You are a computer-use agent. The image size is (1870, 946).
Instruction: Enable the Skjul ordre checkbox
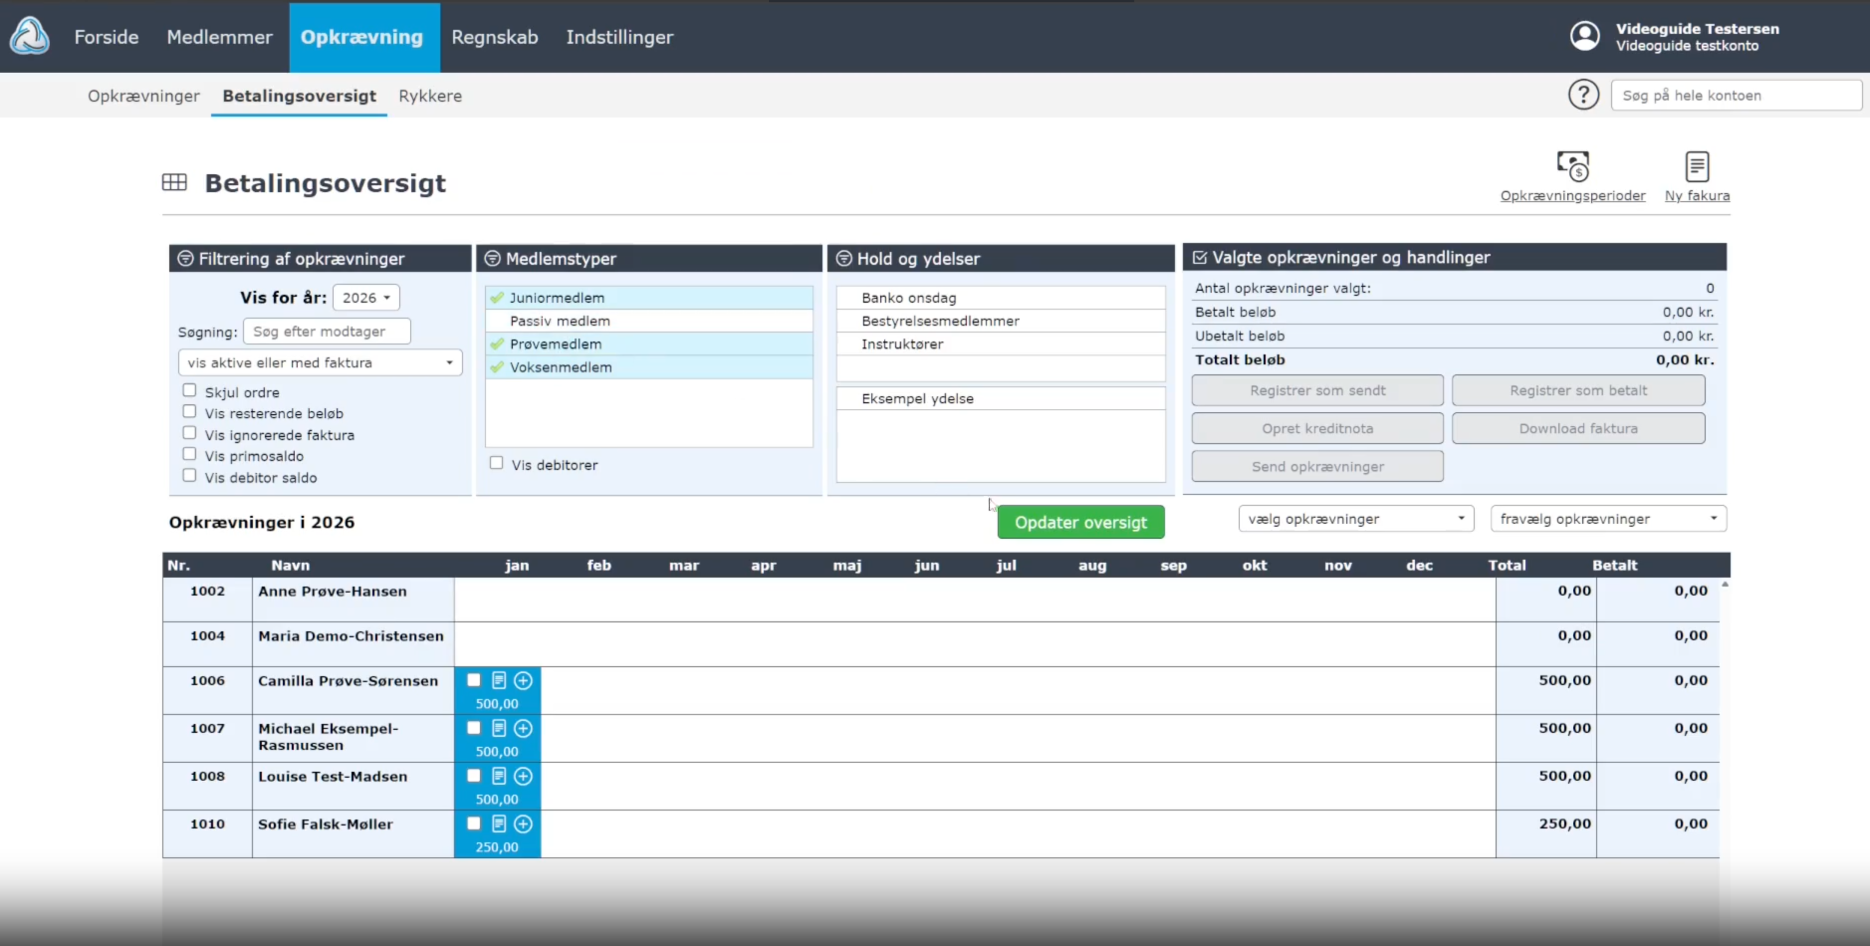(x=190, y=390)
